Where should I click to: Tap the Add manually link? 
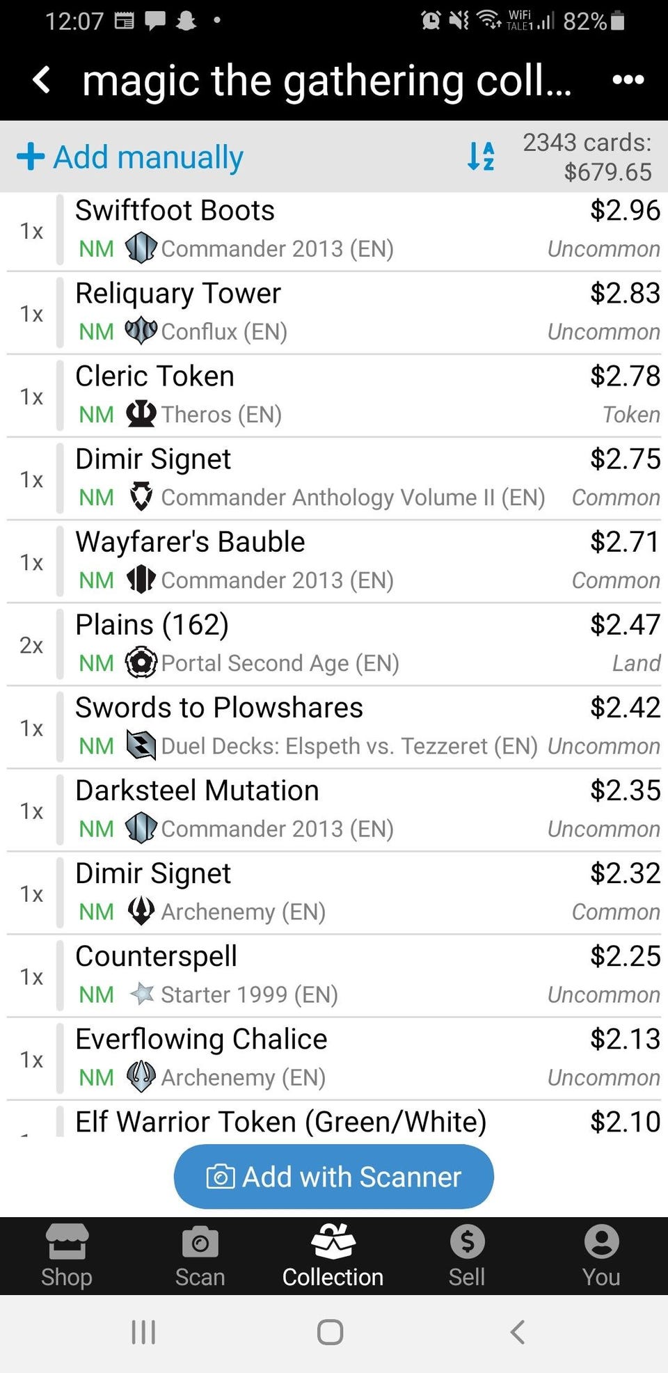pos(148,157)
